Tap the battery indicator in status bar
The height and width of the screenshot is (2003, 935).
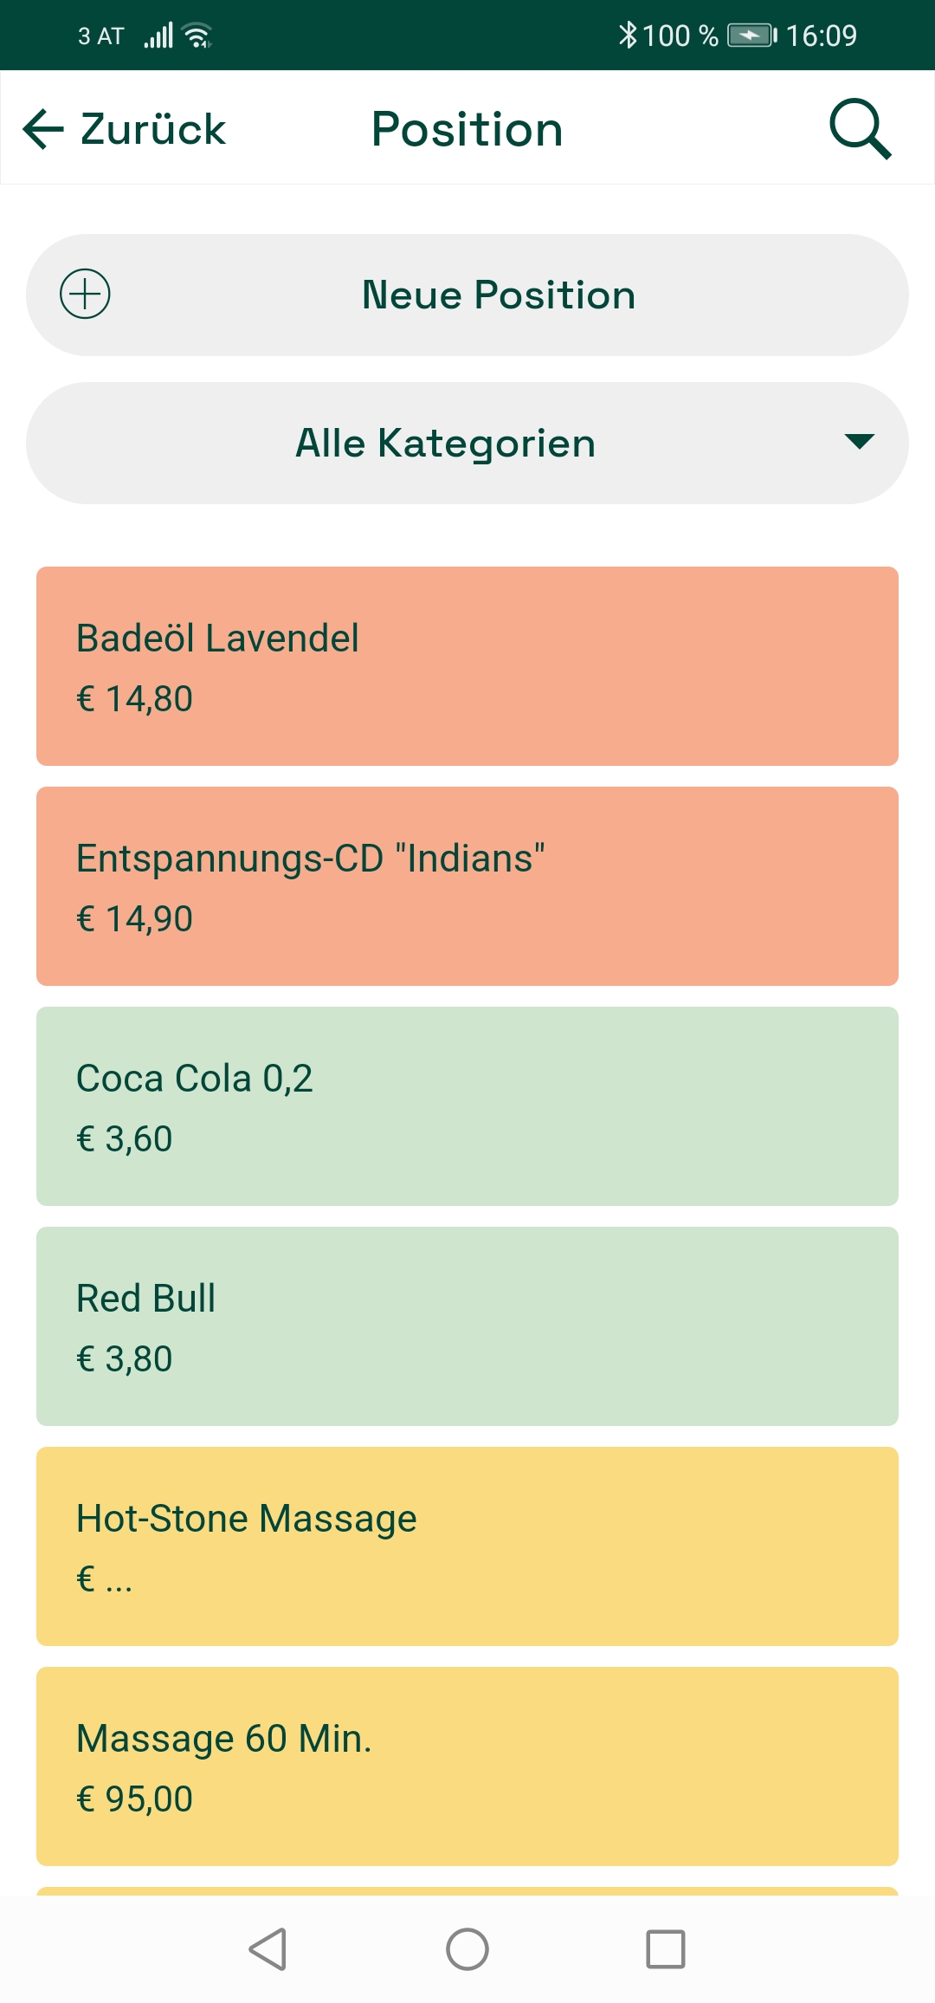tap(751, 35)
